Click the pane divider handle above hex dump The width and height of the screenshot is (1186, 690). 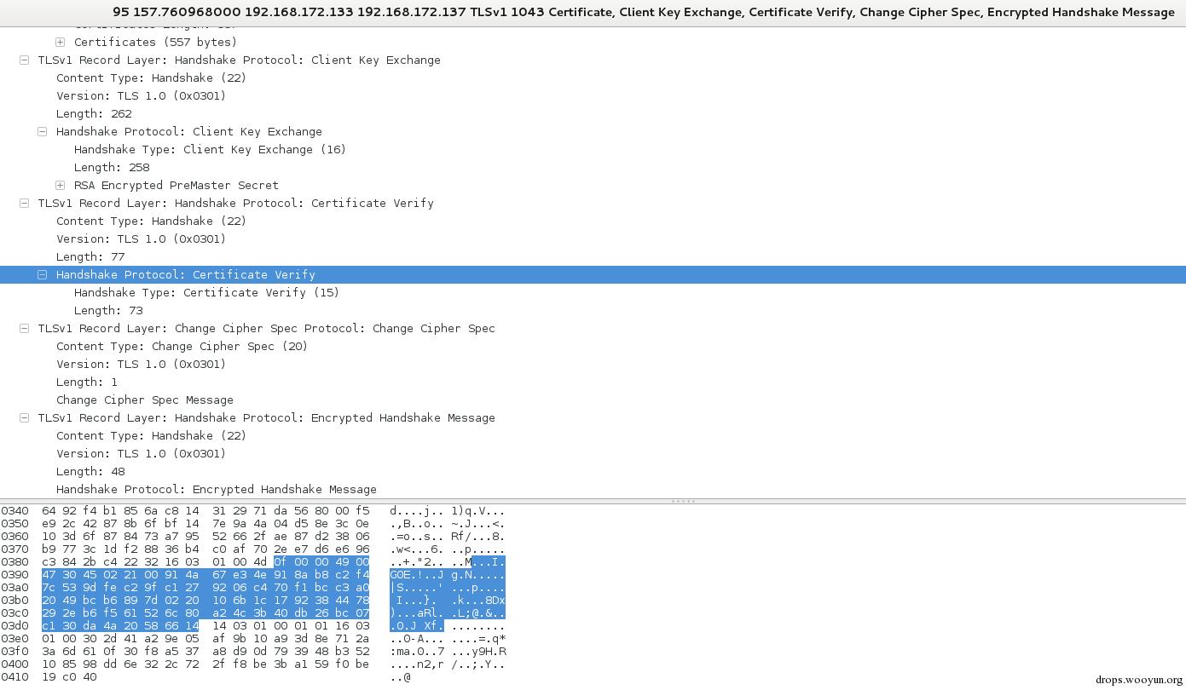click(684, 501)
